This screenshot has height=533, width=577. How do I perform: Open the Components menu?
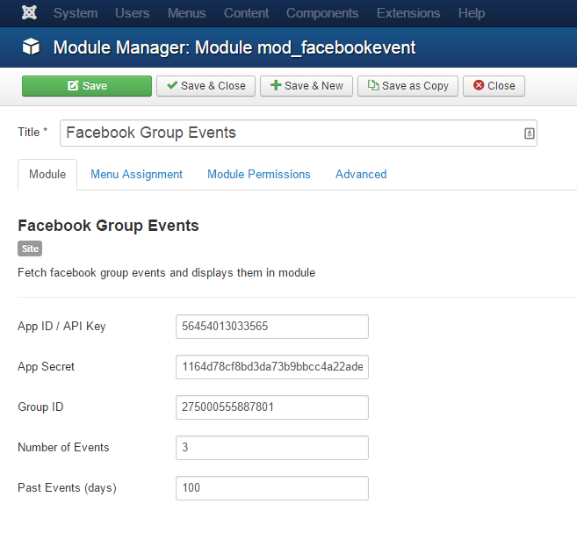click(322, 13)
